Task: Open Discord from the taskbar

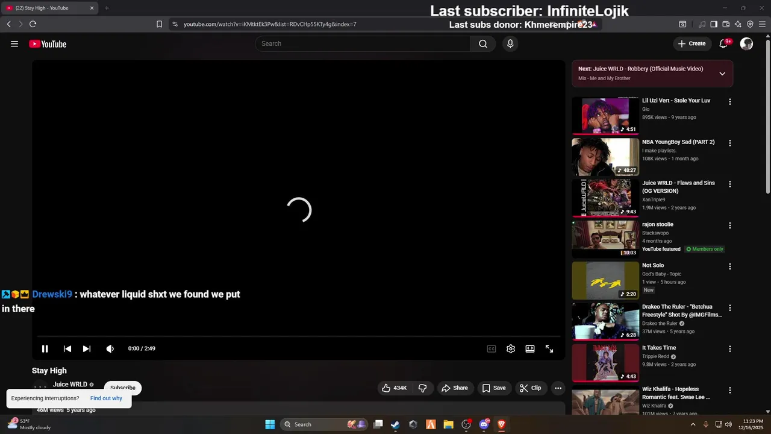Action: pos(484,424)
